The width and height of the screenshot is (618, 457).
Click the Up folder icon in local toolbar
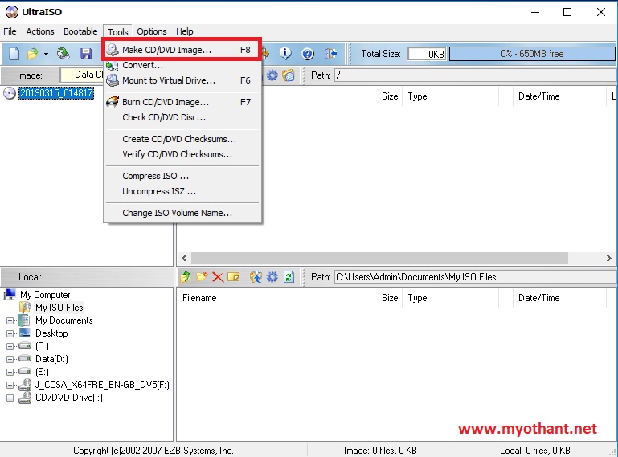point(186,276)
